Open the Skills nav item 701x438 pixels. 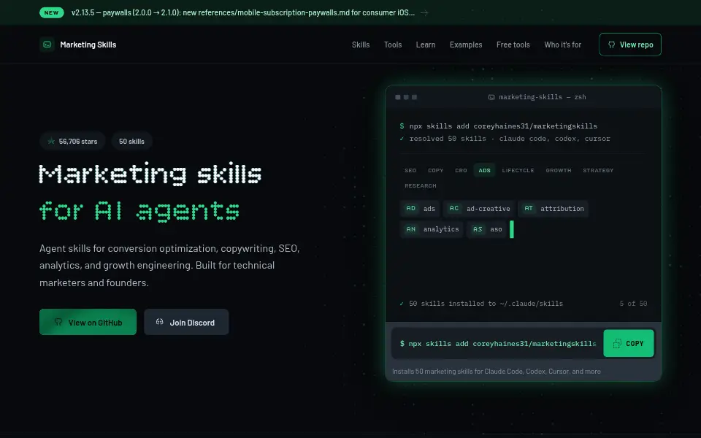[361, 45]
